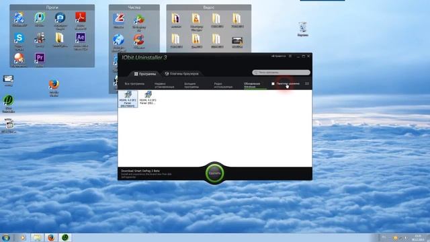The width and height of the screenshot is (430, 242).
Task: Open the Windows Start menu
Action: 5,237
